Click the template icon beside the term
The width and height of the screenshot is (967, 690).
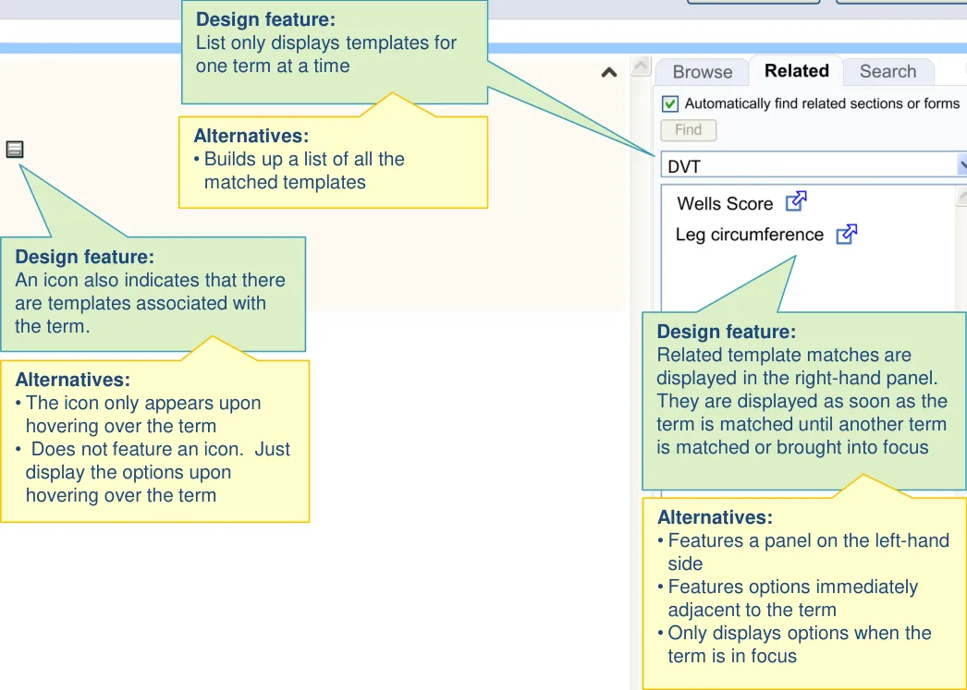tap(15, 150)
